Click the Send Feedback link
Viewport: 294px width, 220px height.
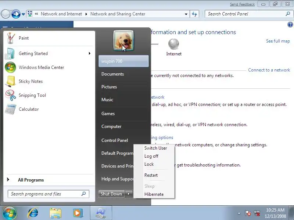click(242, 4)
